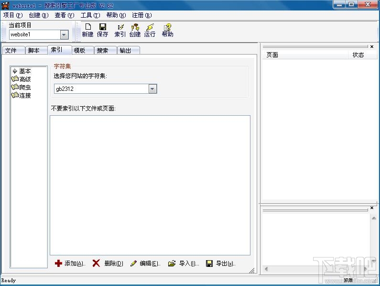Open the 当前项目 website1 dropdown

[64, 35]
